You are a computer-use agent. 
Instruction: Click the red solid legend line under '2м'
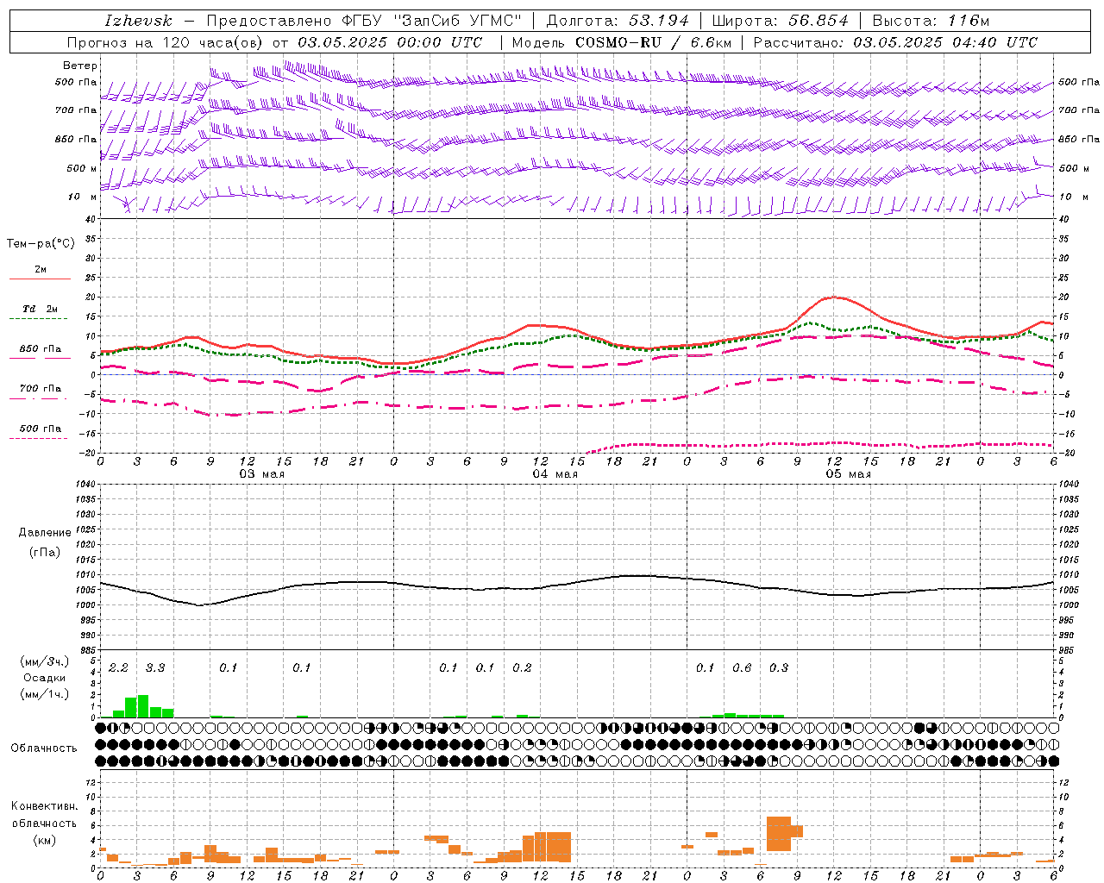tap(40, 279)
